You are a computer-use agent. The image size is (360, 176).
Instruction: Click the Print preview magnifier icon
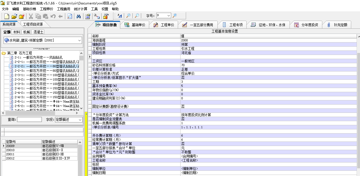click(70, 16)
